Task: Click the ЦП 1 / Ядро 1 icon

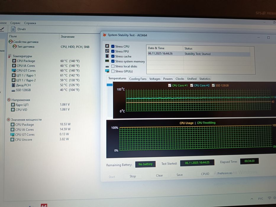Action: (14, 75)
